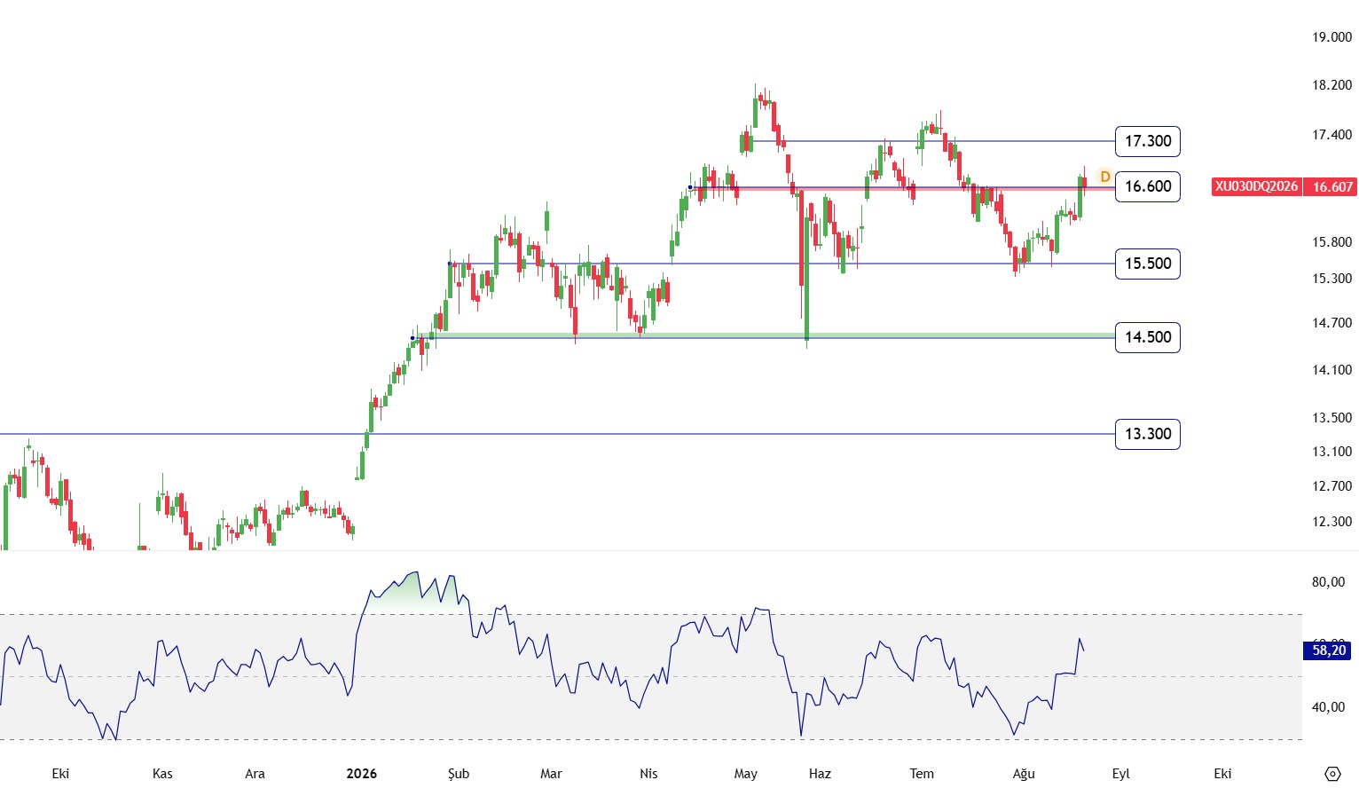This screenshot has height=788, width=1359.
Task: Click the Mar month label
Action: pyautogui.click(x=551, y=774)
